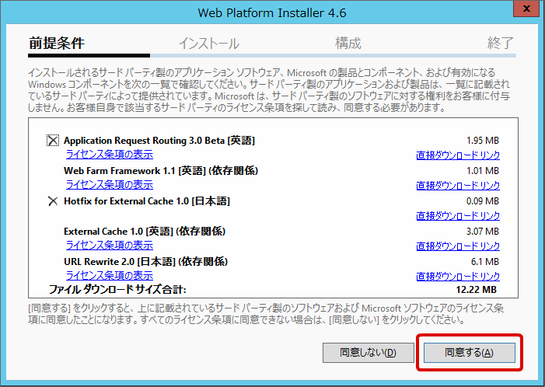Image resolution: width=545 pixels, height=387 pixels.
Task: Click the ファイル ダウンロード サイズ合計 label
Action: [x=117, y=289]
